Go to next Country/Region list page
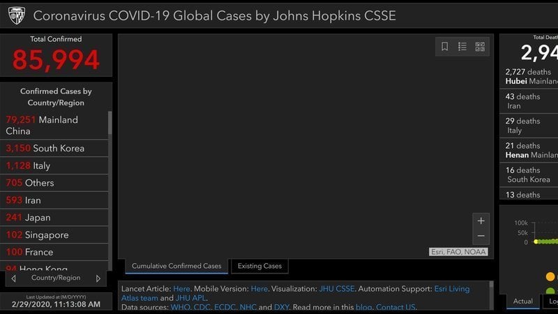This screenshot has width=558, height=314. tap(98, 278)
